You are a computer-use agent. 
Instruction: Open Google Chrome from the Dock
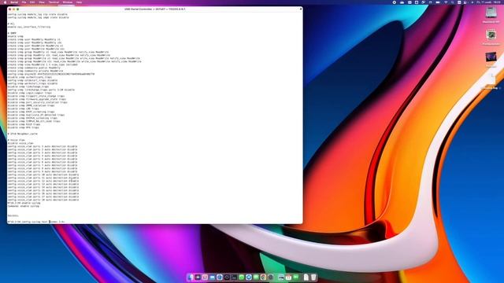[x=263, y=277]
